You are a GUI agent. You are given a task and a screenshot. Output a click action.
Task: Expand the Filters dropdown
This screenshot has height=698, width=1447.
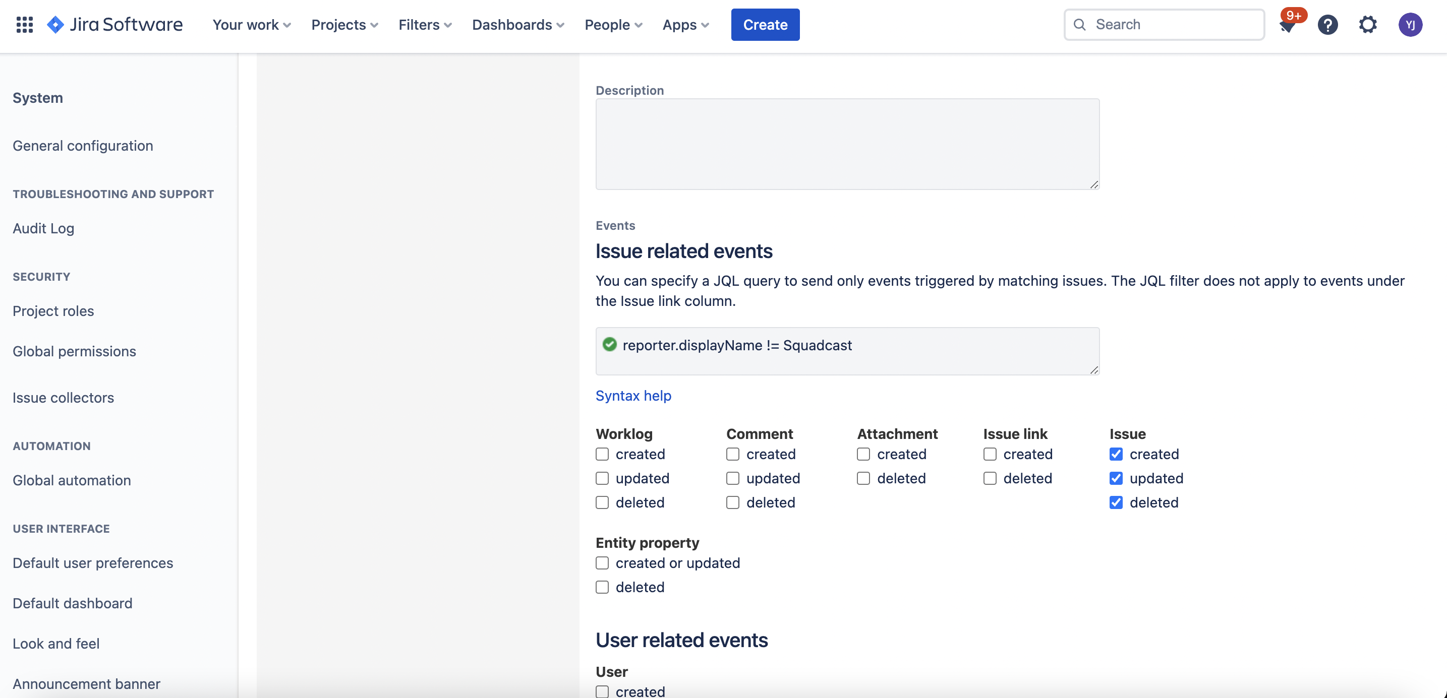coord(425,25)
